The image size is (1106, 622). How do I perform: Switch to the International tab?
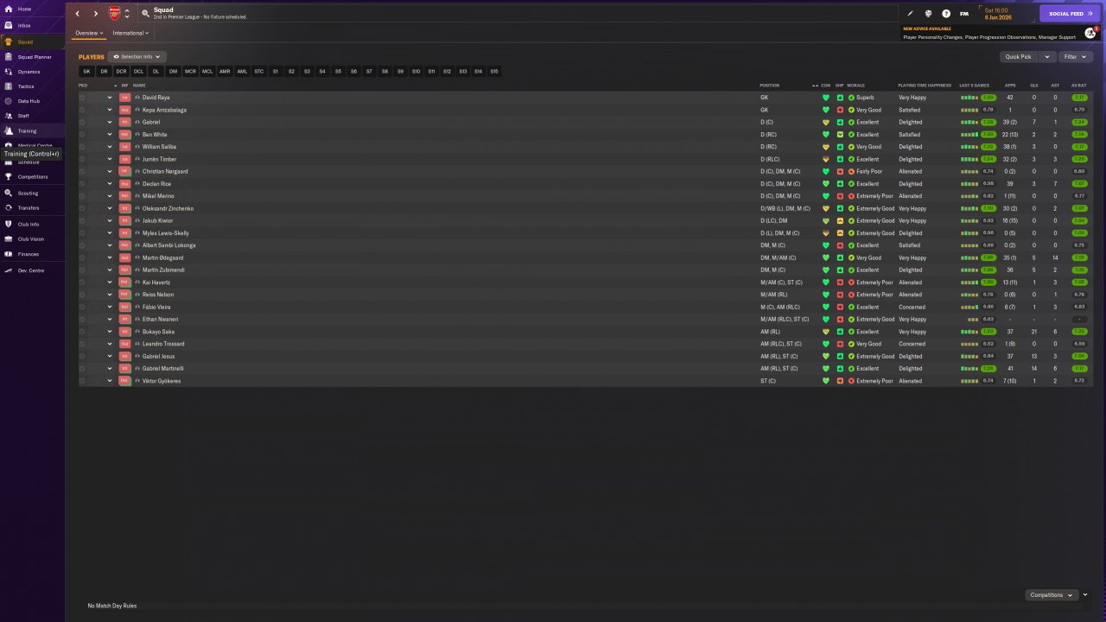(x=130, y=33)
